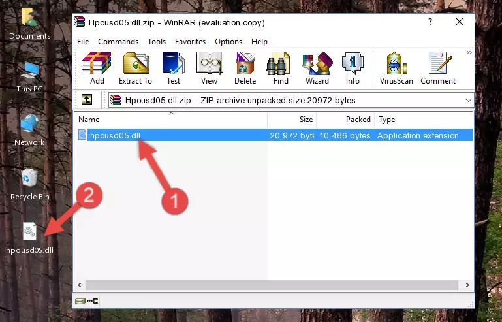Open the Tools menu

click(x=157, y=42)
